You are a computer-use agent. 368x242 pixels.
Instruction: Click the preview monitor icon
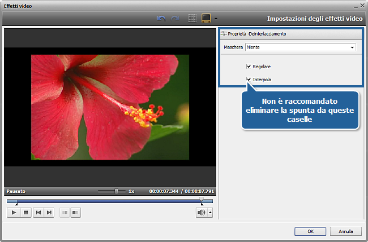tap(206, 18)
